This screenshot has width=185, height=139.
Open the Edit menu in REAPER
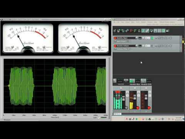click(x=118, y=22)
